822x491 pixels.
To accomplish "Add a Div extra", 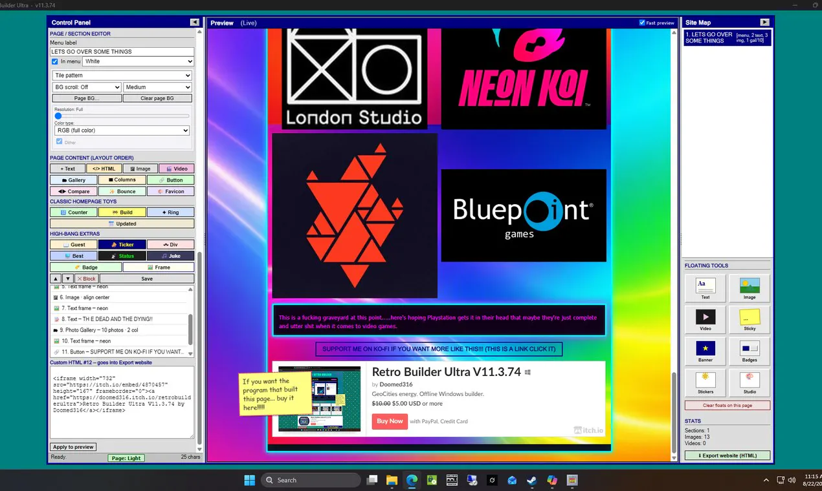I will click(170, 245).
